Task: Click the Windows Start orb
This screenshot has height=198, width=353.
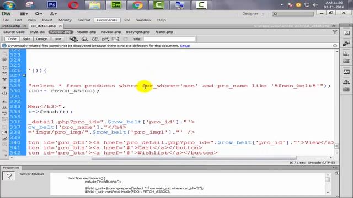Action: [9, 5]
